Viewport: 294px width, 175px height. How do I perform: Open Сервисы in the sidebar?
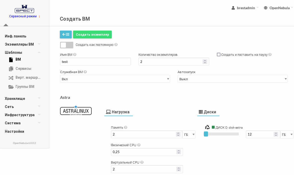point(23,69)
